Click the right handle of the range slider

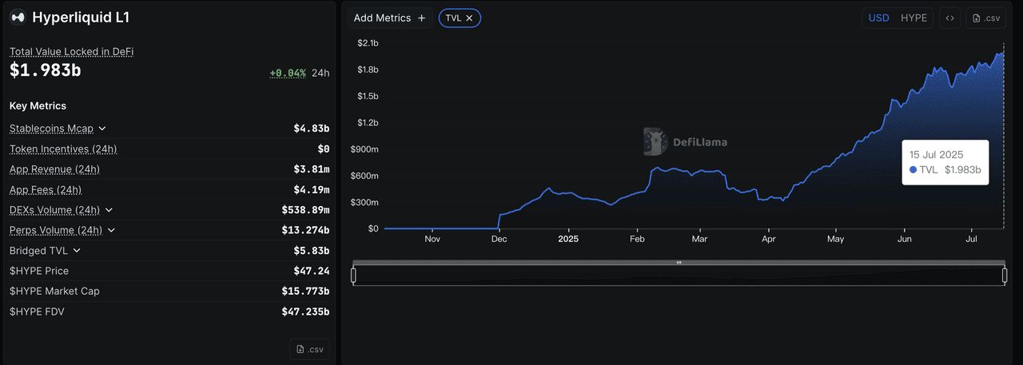[x=1005, y=276]
